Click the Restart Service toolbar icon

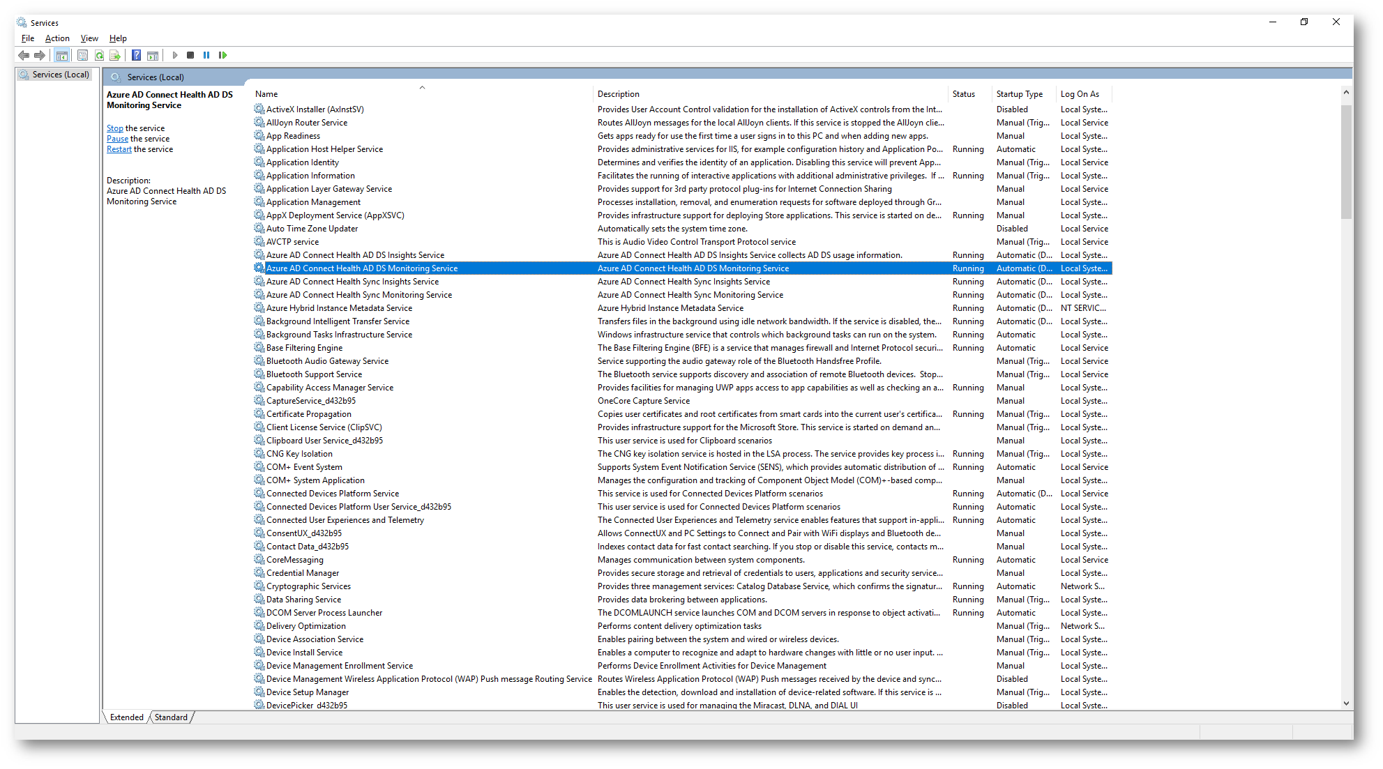tap(222, 55)
